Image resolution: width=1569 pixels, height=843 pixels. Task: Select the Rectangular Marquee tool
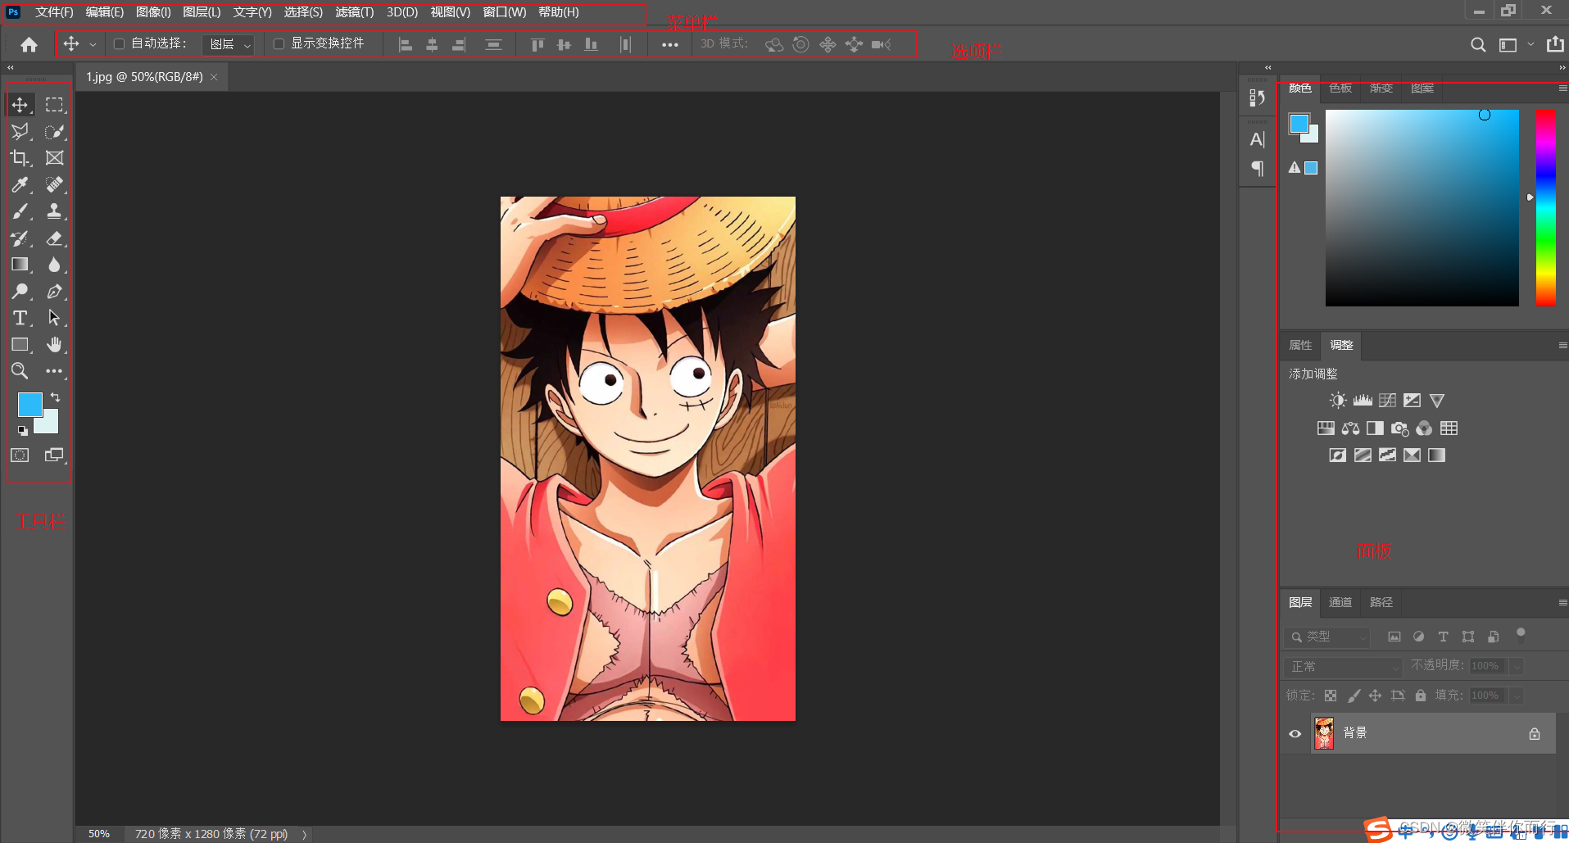(x=54, y=105)
